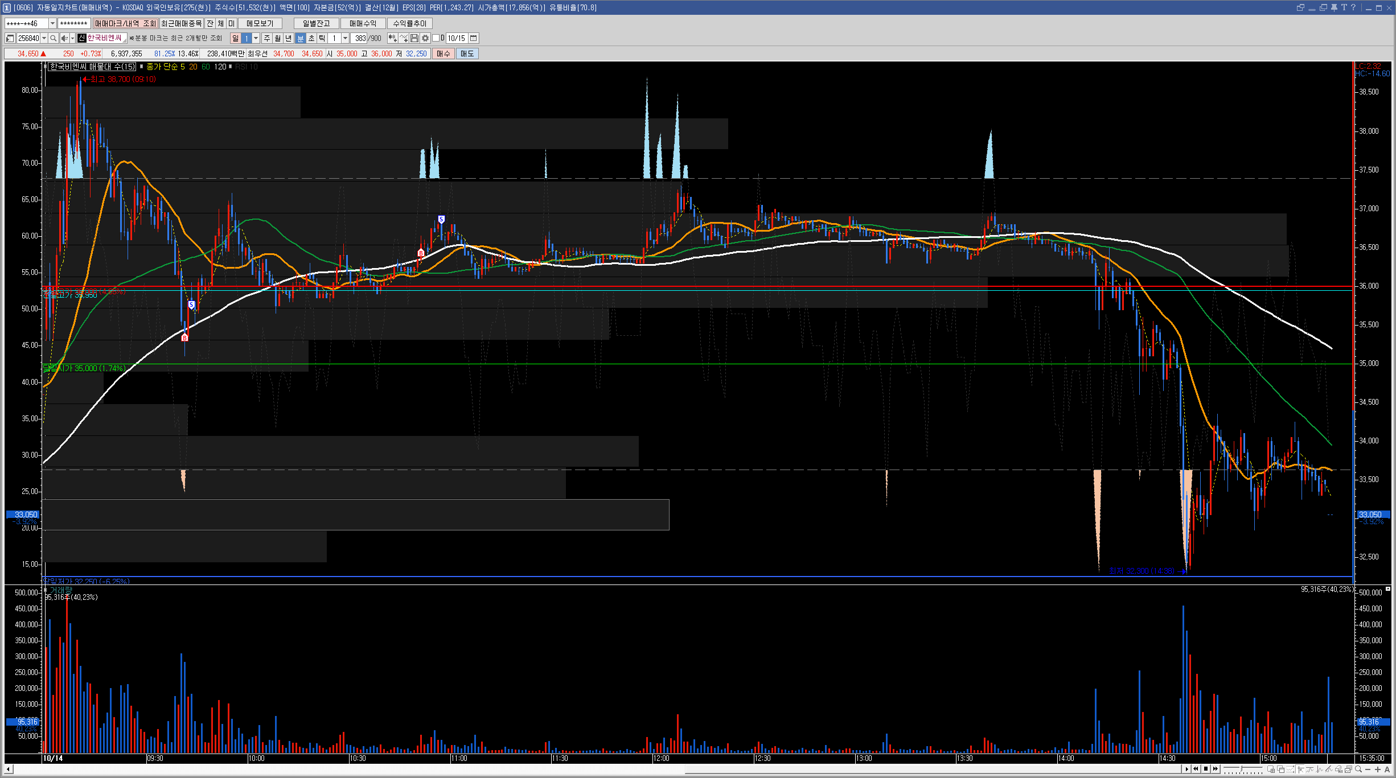The width and height of the screenshot is (1396, 778).
Task: Toggle the D checkbox beside date field
Action: pos(436,38)
